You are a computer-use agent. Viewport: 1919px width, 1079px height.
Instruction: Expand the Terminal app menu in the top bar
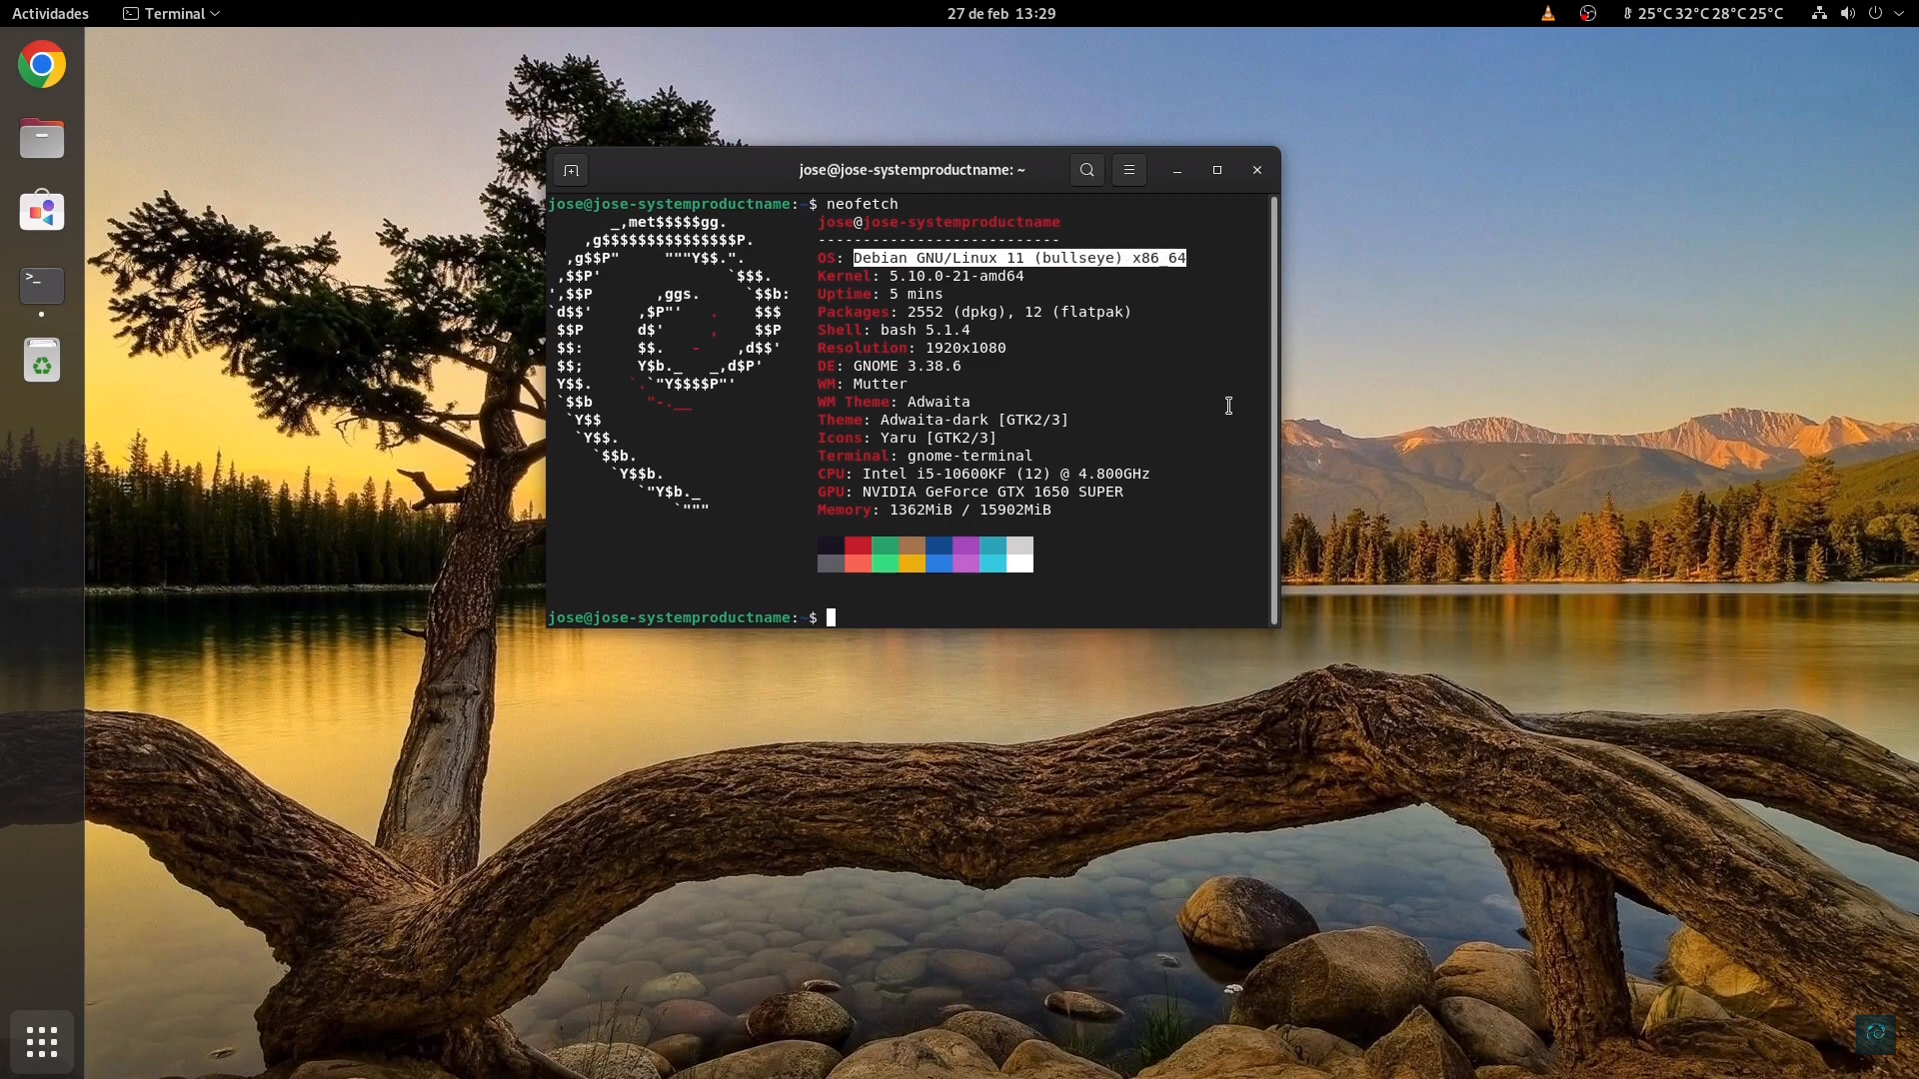tap(171, 14)
